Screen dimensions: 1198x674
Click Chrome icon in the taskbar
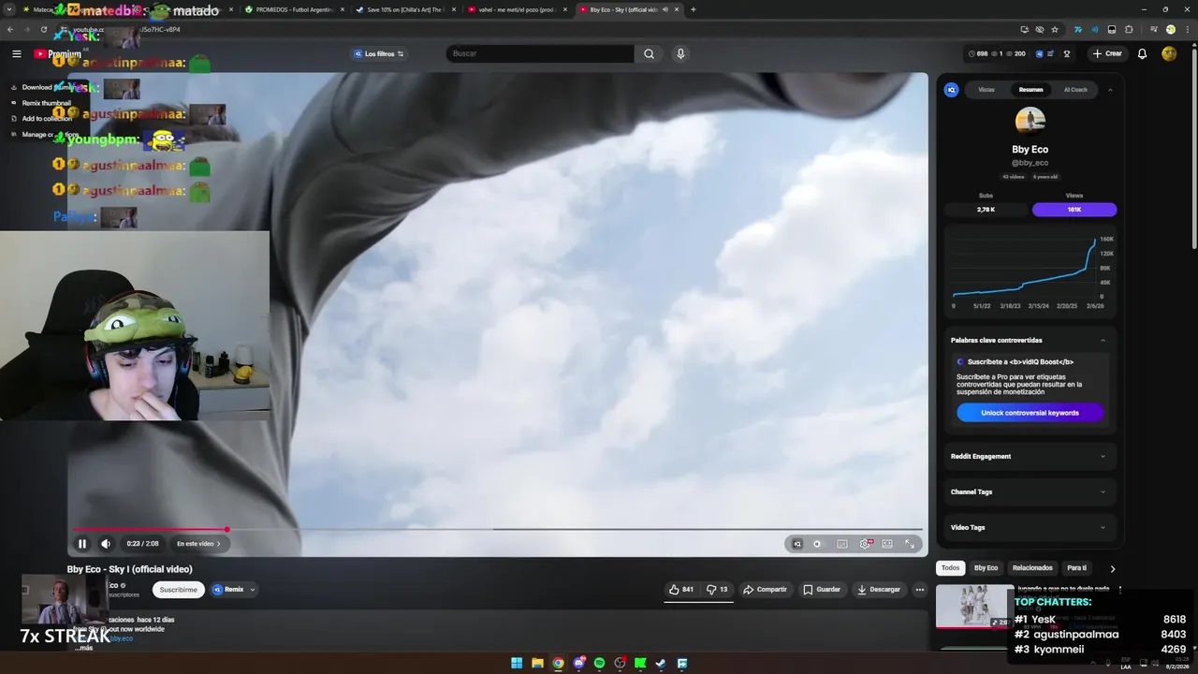558,664
